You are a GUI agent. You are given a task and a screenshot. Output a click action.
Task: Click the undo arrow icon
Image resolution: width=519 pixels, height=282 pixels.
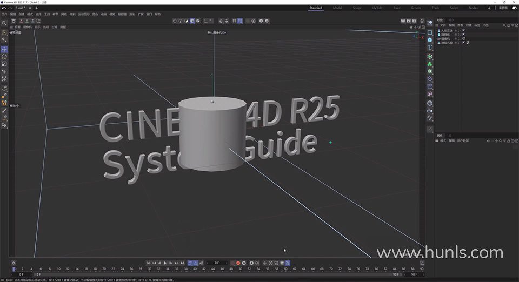(x=4, y=8)
